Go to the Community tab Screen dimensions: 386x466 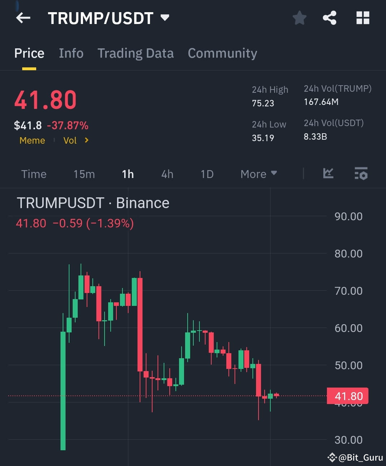pos(222,53)
